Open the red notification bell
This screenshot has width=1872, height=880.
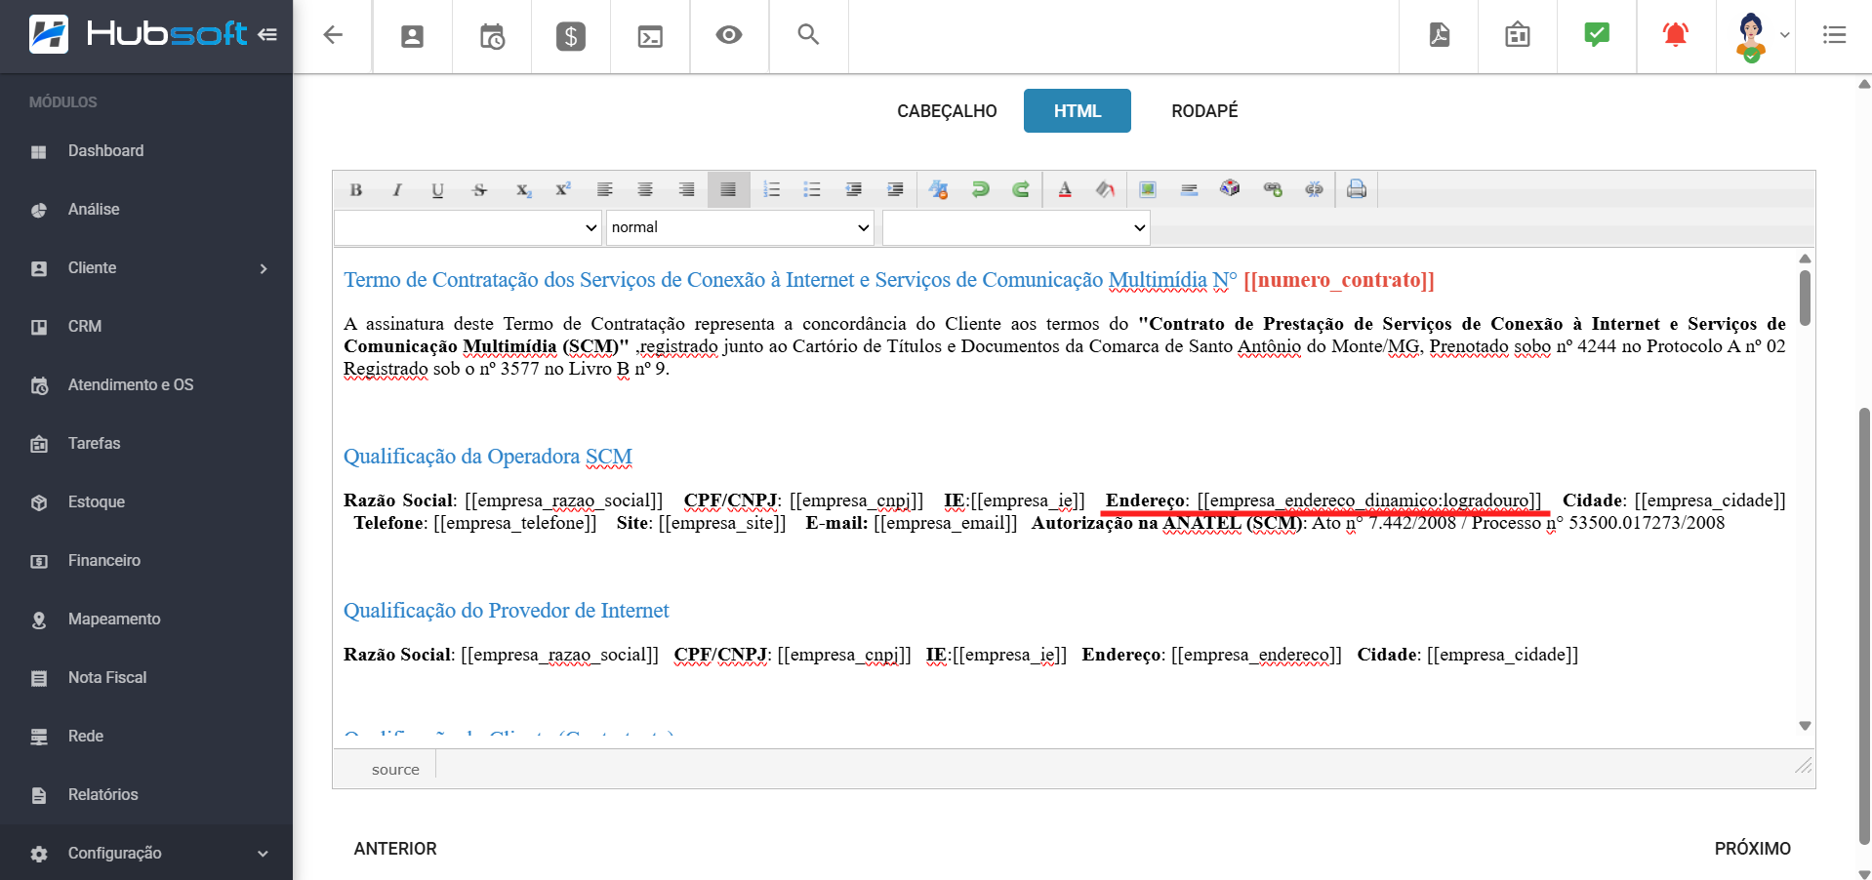(1675, 36)
